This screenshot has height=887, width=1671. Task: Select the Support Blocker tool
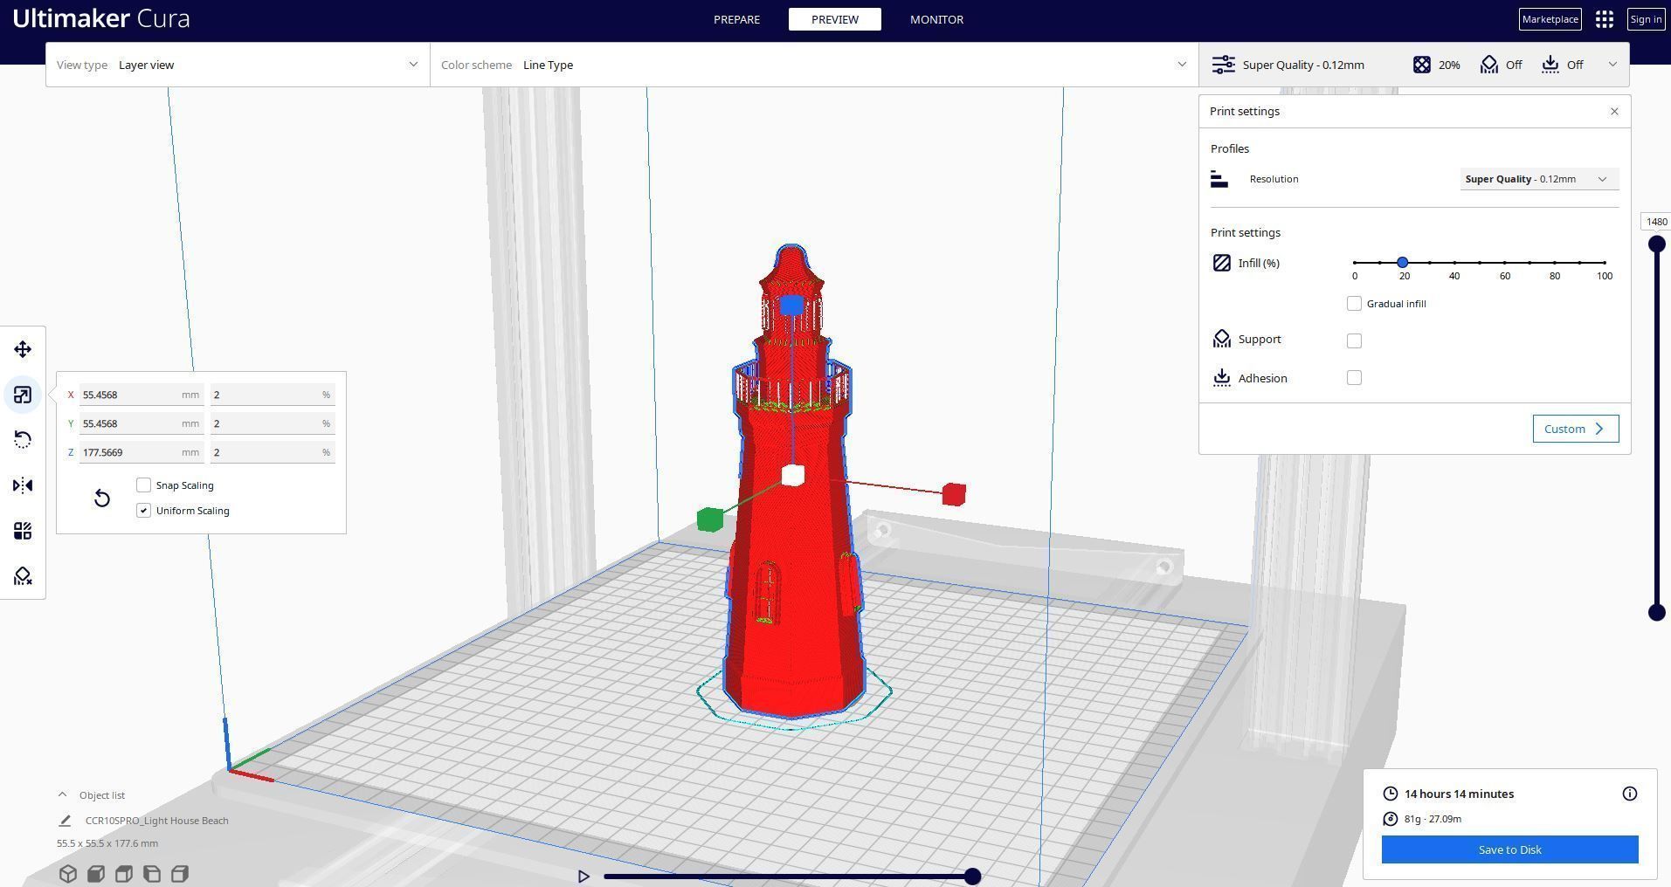point(23,576)
